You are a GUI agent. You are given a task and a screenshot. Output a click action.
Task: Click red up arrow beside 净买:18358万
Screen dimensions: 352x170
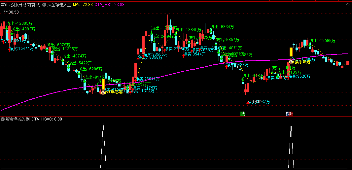pos(138,59)
